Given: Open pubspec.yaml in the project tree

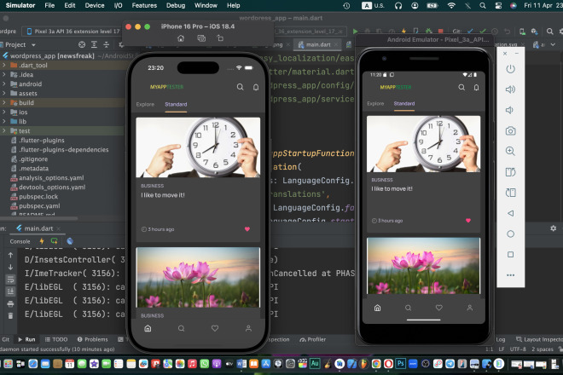Looking at the screenshot, I should (39, 206).
